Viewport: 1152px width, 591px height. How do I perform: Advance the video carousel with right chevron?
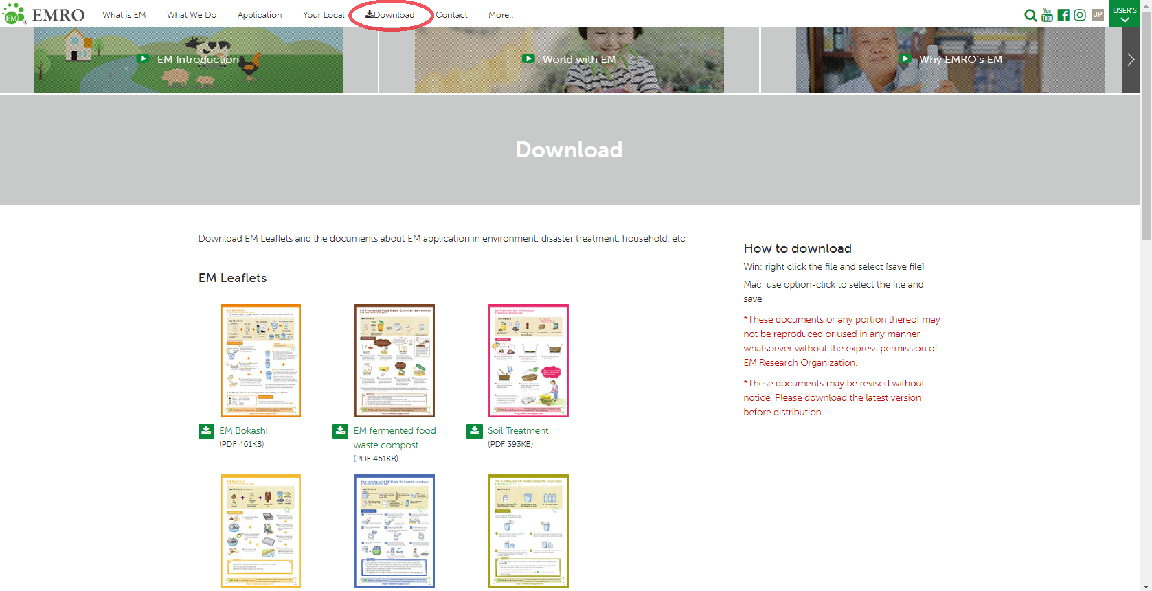1131,60
